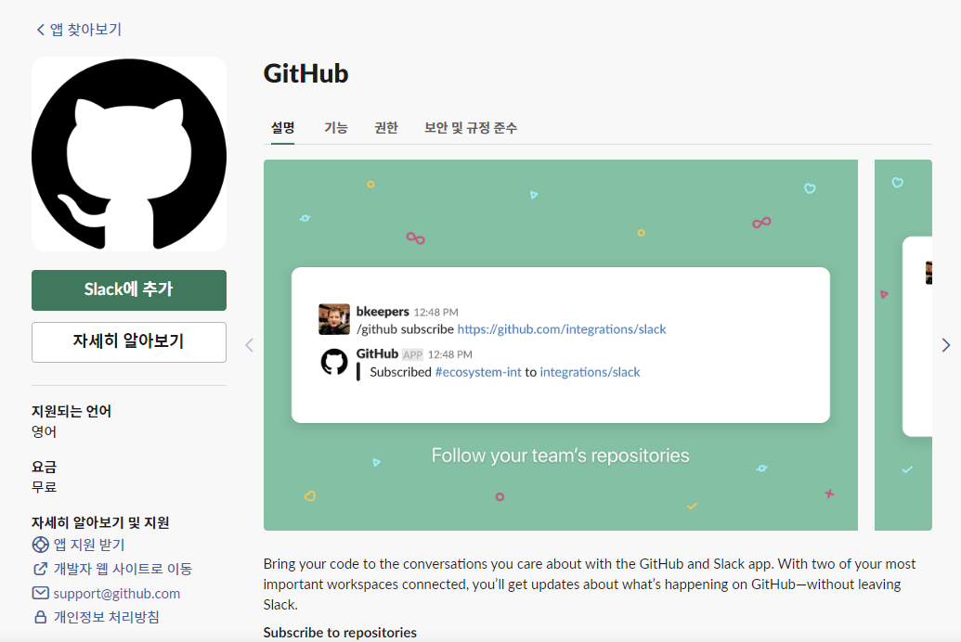This screenshot has height=642, width=961.
Task: Click the external link icon for 개발자 웹 사이트
Action: pos(41,569)
